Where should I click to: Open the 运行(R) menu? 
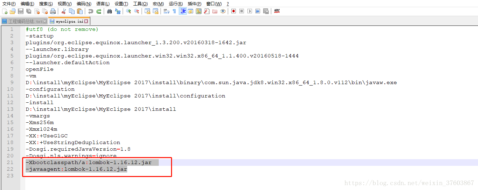[x=176, y=4]
